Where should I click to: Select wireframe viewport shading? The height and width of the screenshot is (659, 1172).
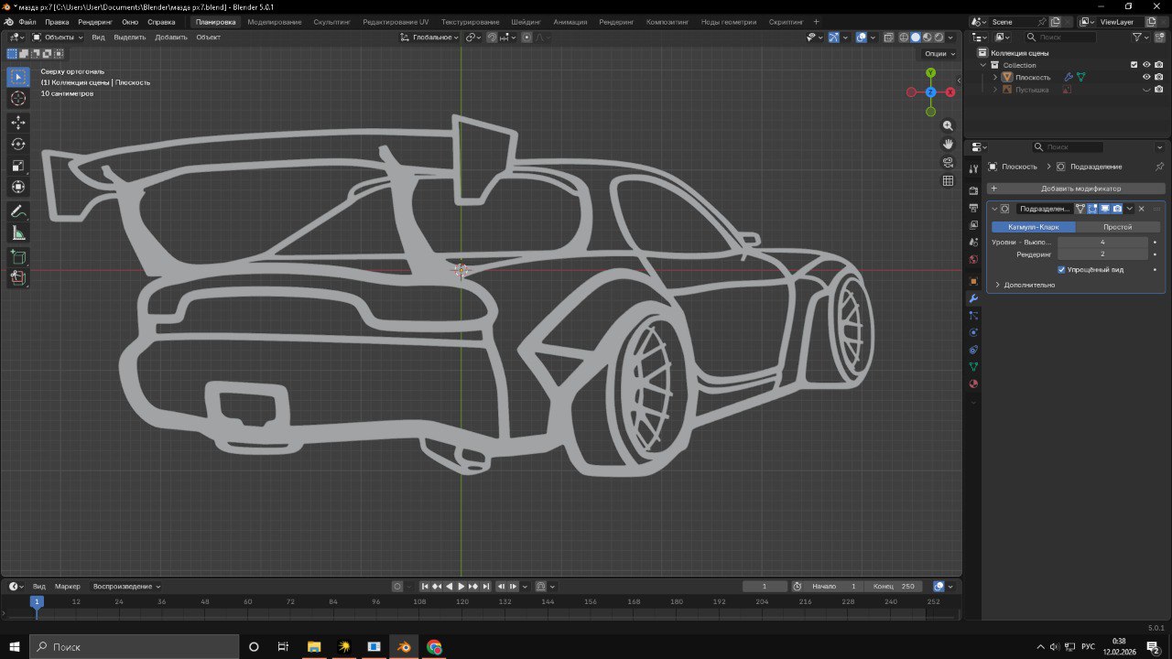pyautogui.click(x=905, y=38)
